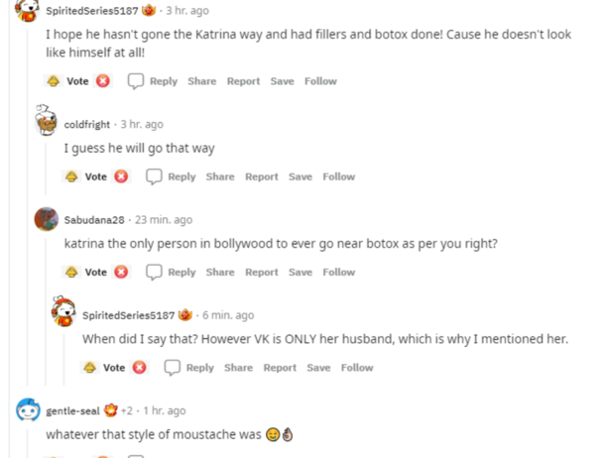The width and height of the screenshot is (611, 458).
Task: Save Sabudana28's comment
Action: pyautogui.click(x=301, y=272)
